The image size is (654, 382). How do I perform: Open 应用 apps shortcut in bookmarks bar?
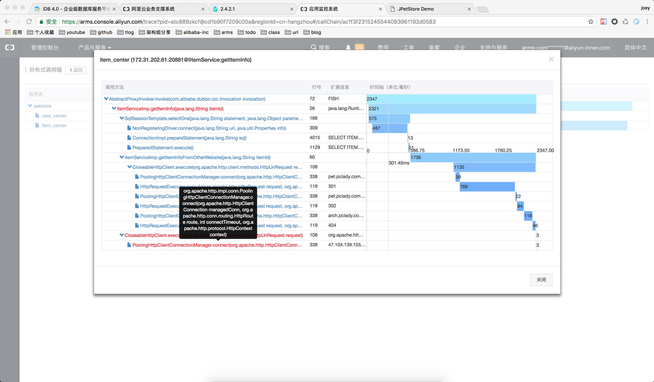14,32
